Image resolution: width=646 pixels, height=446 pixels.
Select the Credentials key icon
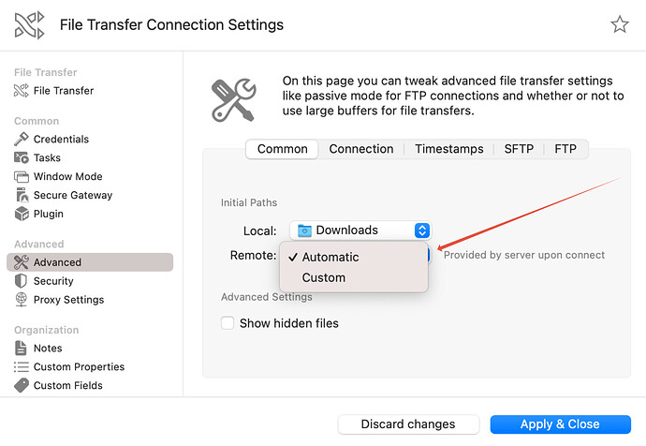(x=22, y=139)
